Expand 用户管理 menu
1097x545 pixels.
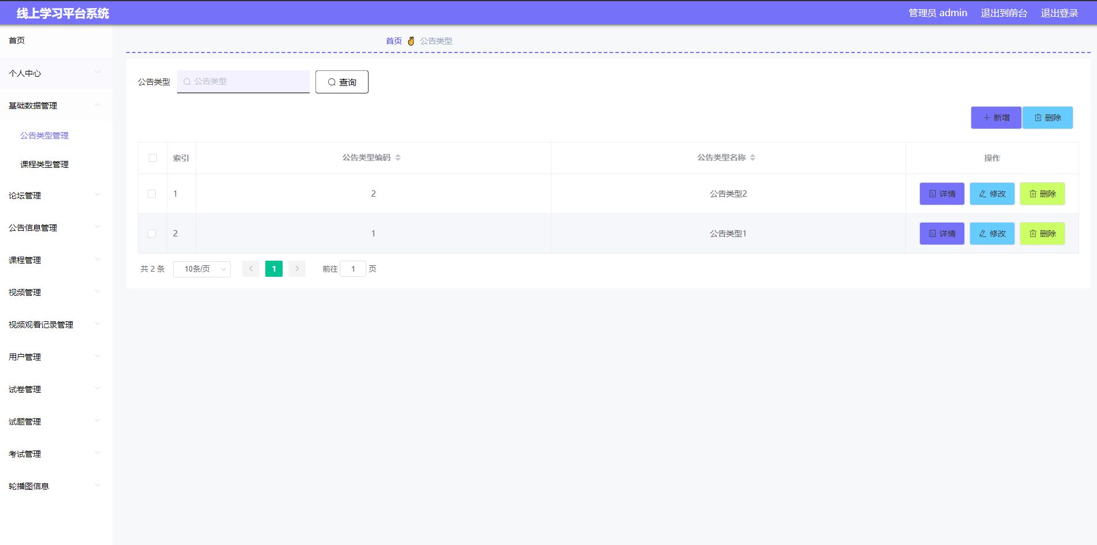tap(56, 357)
